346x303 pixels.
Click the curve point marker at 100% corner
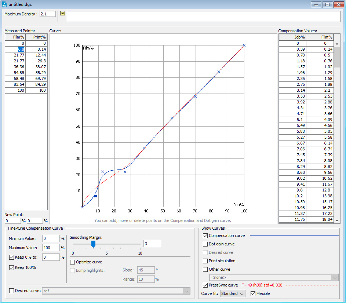click(244, 45)
